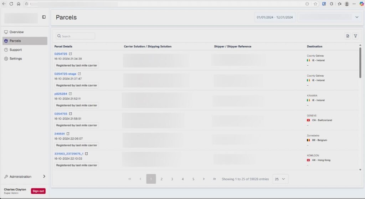Open the Overview section
The image size is (365, 199).
click(x=16, y=32)
